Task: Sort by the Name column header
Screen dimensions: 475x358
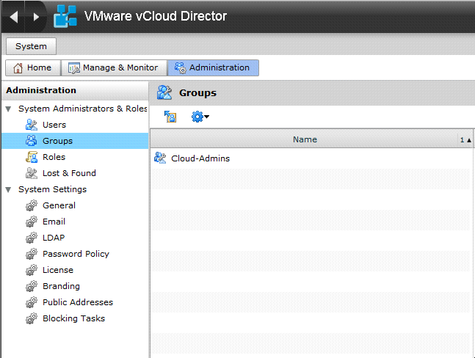Action: coord(305,139)
